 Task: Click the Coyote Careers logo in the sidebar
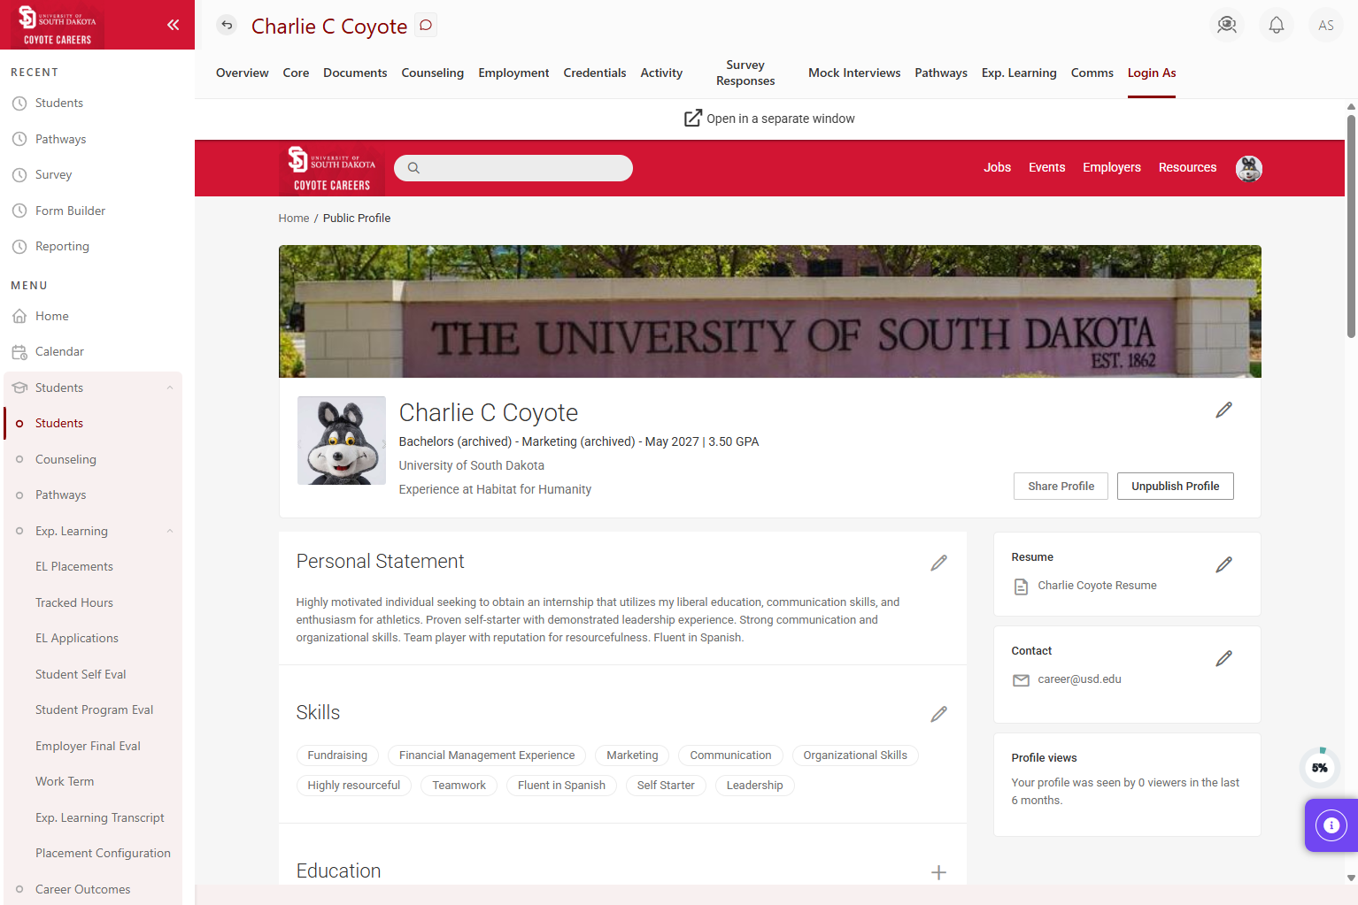point(58,27)
